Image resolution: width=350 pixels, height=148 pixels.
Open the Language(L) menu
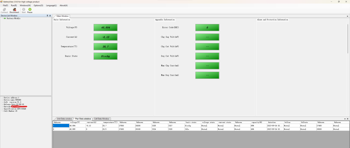[x=51, y=5]
